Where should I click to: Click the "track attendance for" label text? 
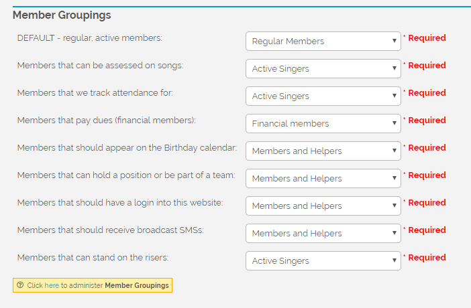point(95,93)
